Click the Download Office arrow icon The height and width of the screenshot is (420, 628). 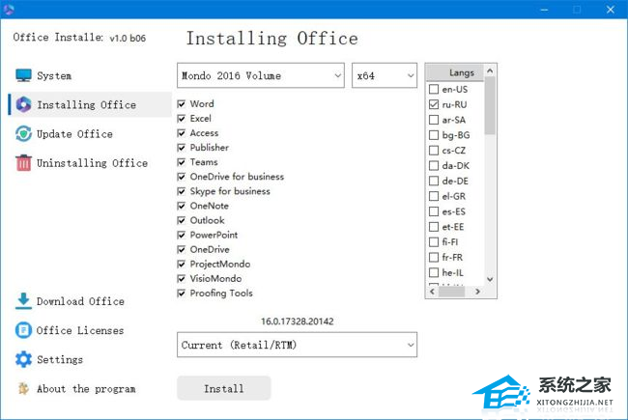pos(23,301)
